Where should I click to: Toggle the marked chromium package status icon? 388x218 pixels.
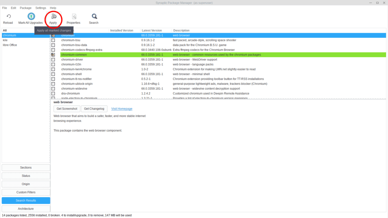[x=53, y=35]
